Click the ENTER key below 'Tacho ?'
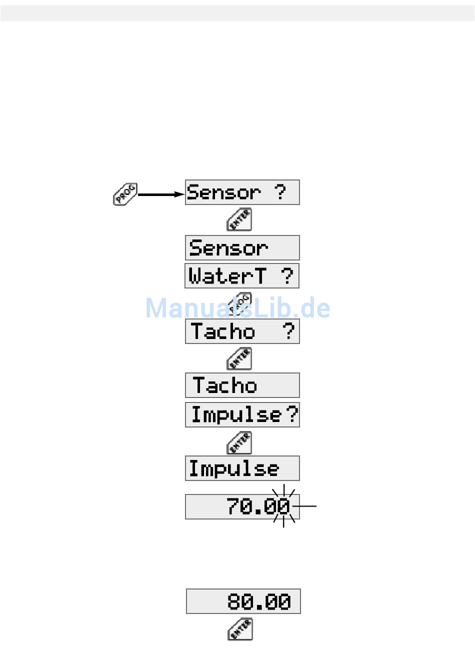Screen dimensions: 475x669 pos(239,359)
